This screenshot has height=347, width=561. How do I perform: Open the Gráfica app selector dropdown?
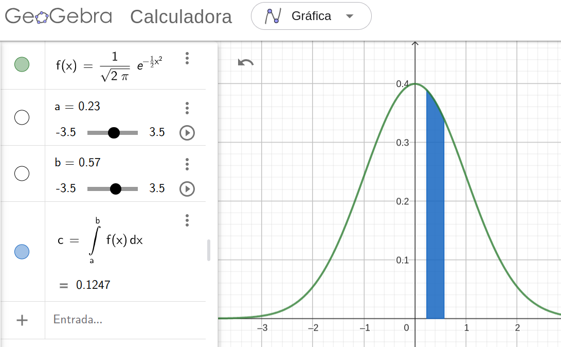pos(311,16)
